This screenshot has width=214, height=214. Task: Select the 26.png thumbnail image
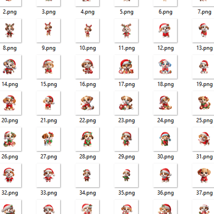10,139
